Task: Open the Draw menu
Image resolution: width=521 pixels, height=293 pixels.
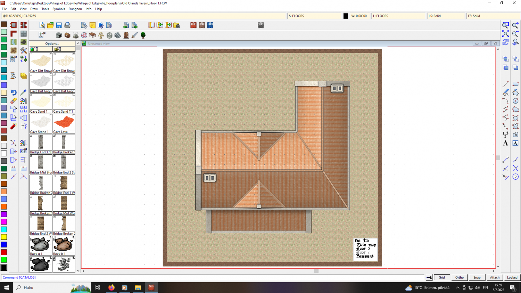Action: [x=34, y=9]
